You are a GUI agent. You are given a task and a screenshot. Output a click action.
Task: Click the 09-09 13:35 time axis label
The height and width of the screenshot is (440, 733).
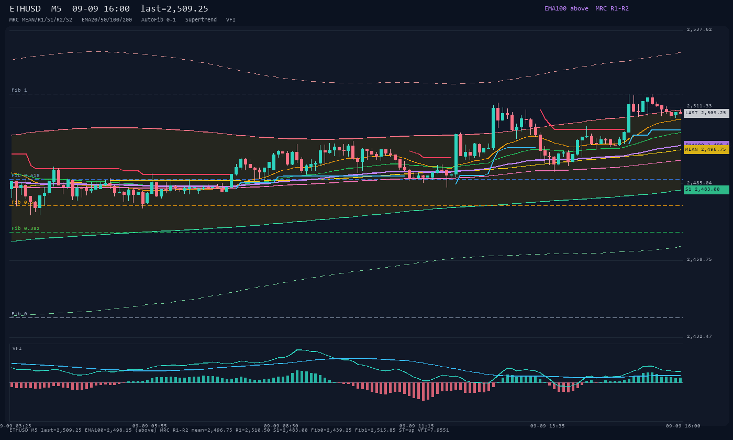[x=548, y=426]
